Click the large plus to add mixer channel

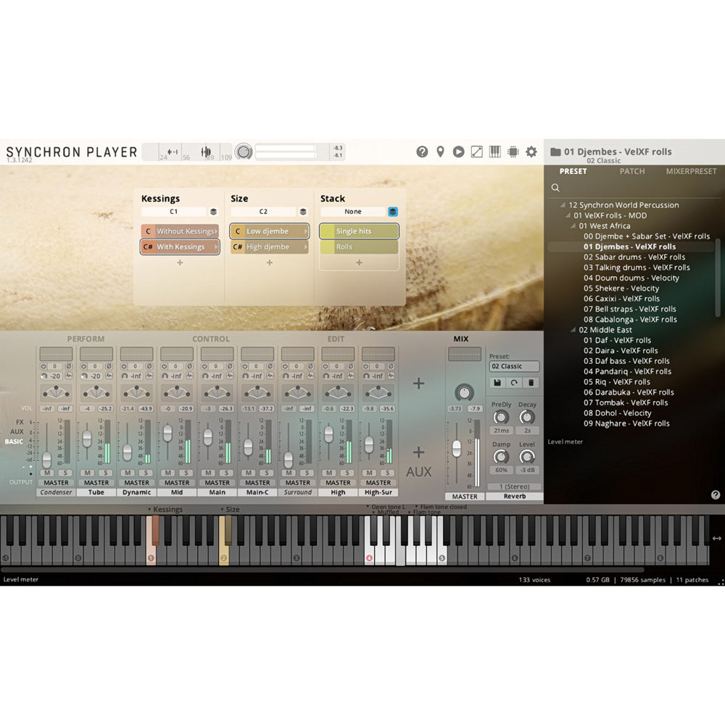[x=418, y=384]
